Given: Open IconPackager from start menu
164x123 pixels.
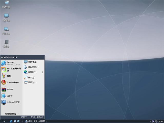Looking at the screenshot, I should [11, 83].
